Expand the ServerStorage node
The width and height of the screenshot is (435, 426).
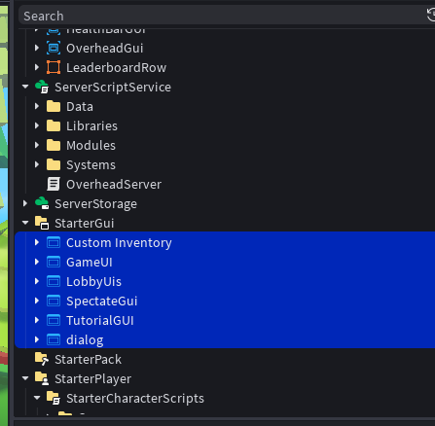[x=25, y=203]
